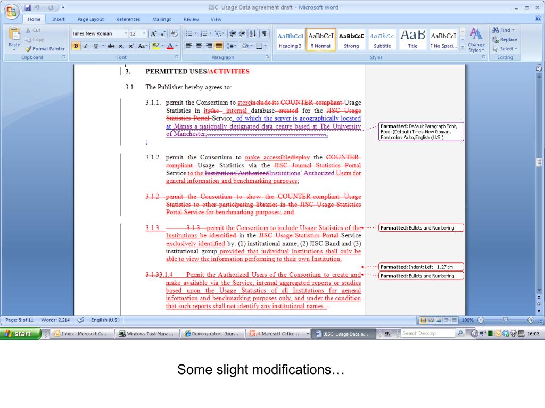The width and height of the screenshot is (545, 408).
Task: Open the References tab
Action: pos(128,19)
